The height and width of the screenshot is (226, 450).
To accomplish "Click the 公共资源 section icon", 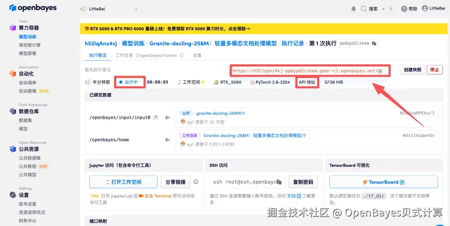I will (12, 149).
